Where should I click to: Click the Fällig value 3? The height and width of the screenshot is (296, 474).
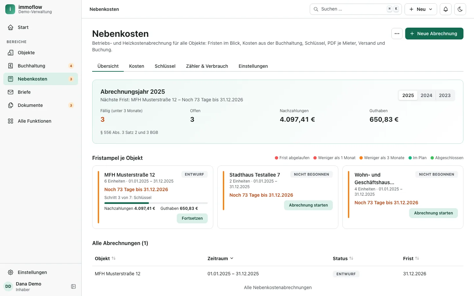point(102,119)
